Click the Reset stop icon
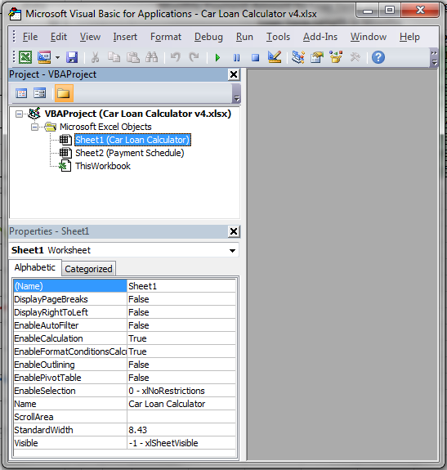 pyautogui.click(x=255, y=57)
